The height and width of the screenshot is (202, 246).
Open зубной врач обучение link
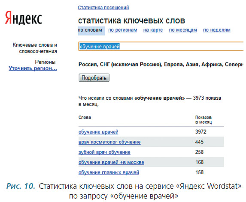(104, 152)
